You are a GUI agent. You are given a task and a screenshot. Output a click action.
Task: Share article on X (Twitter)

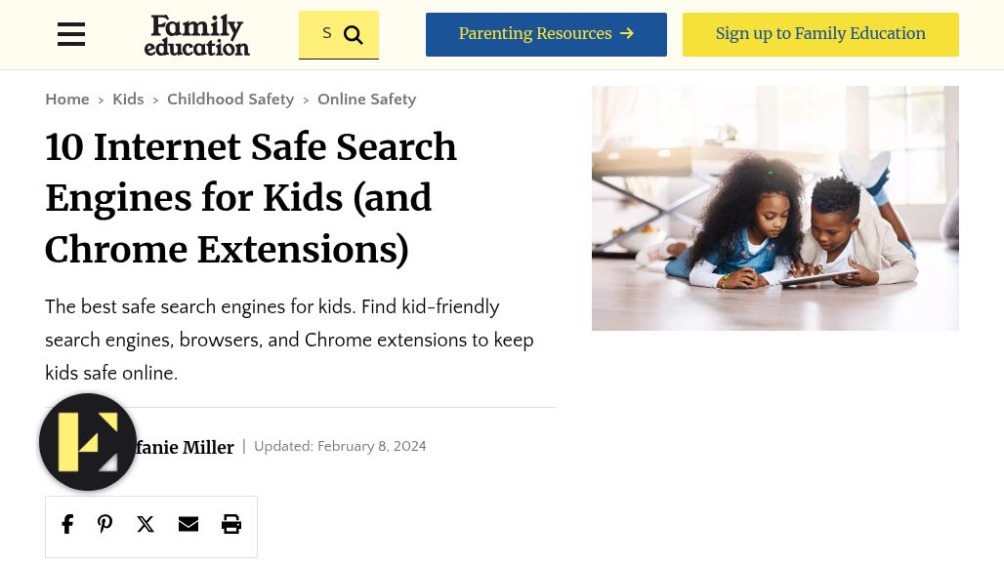(x=146, y=525)
